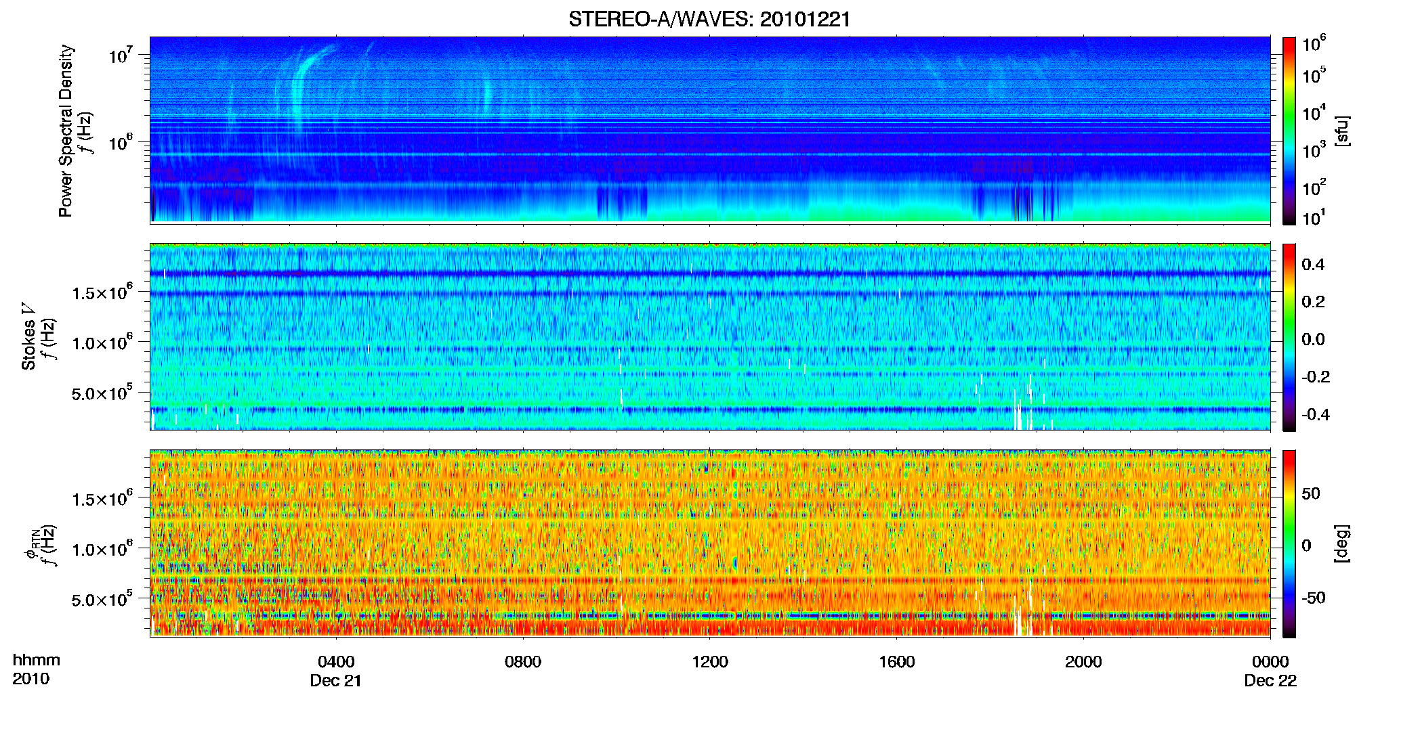This screenshot has width=1420, height=731.
Task: Click the Stokes V colorbar
Action: tap(1289, 337)
